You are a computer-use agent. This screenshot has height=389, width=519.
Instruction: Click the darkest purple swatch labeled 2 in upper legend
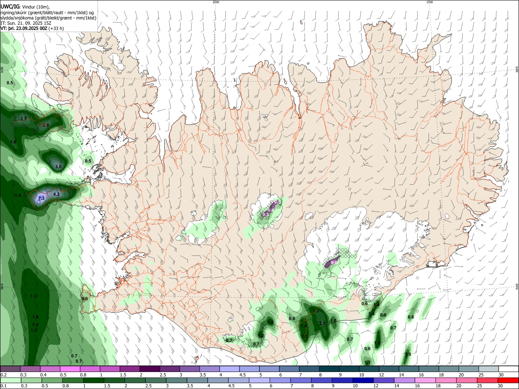click(150, 369)
